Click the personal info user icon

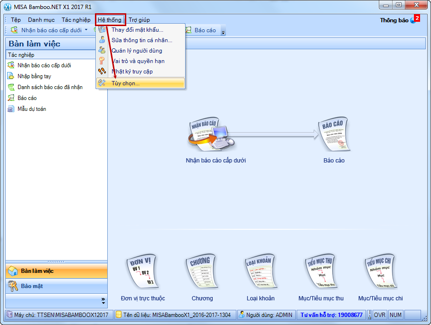pos(102,40)
